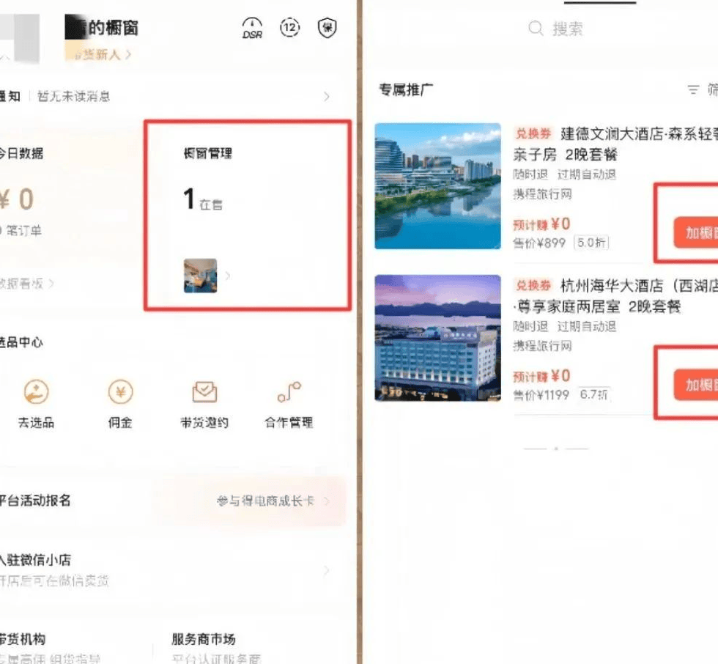
Task: Expand the 通知 notification row chevron
Action: [x=326, y=97]
